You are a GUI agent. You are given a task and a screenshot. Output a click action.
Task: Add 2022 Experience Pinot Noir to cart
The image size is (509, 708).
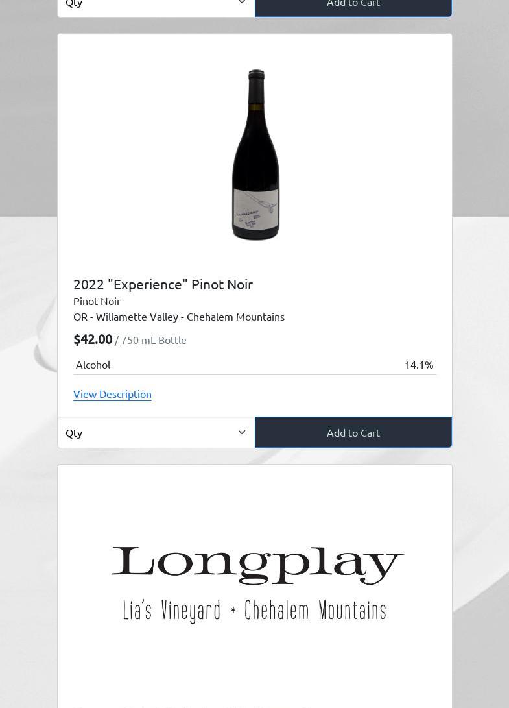(x=353, y=433)
